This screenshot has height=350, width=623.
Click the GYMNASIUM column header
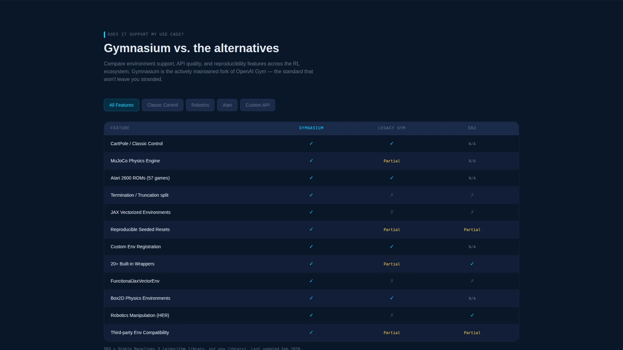coord(311,128)
